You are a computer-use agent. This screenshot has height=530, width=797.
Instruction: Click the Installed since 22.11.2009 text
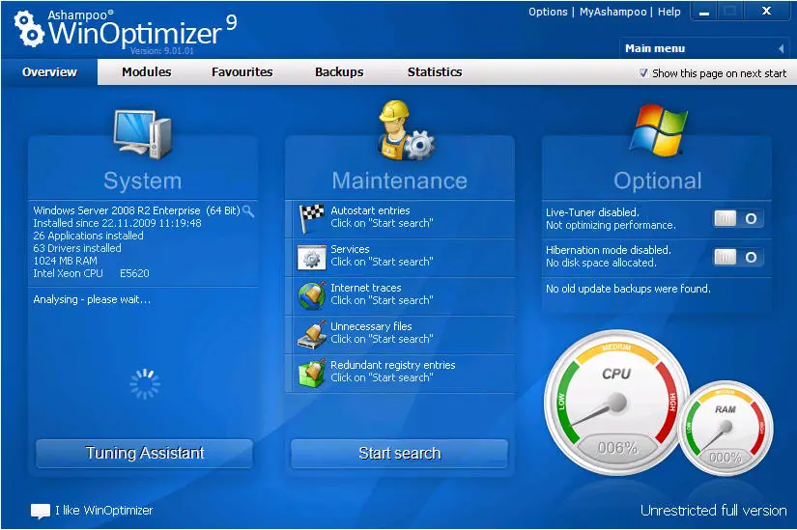pyautogui.click(x=117, y=223)
